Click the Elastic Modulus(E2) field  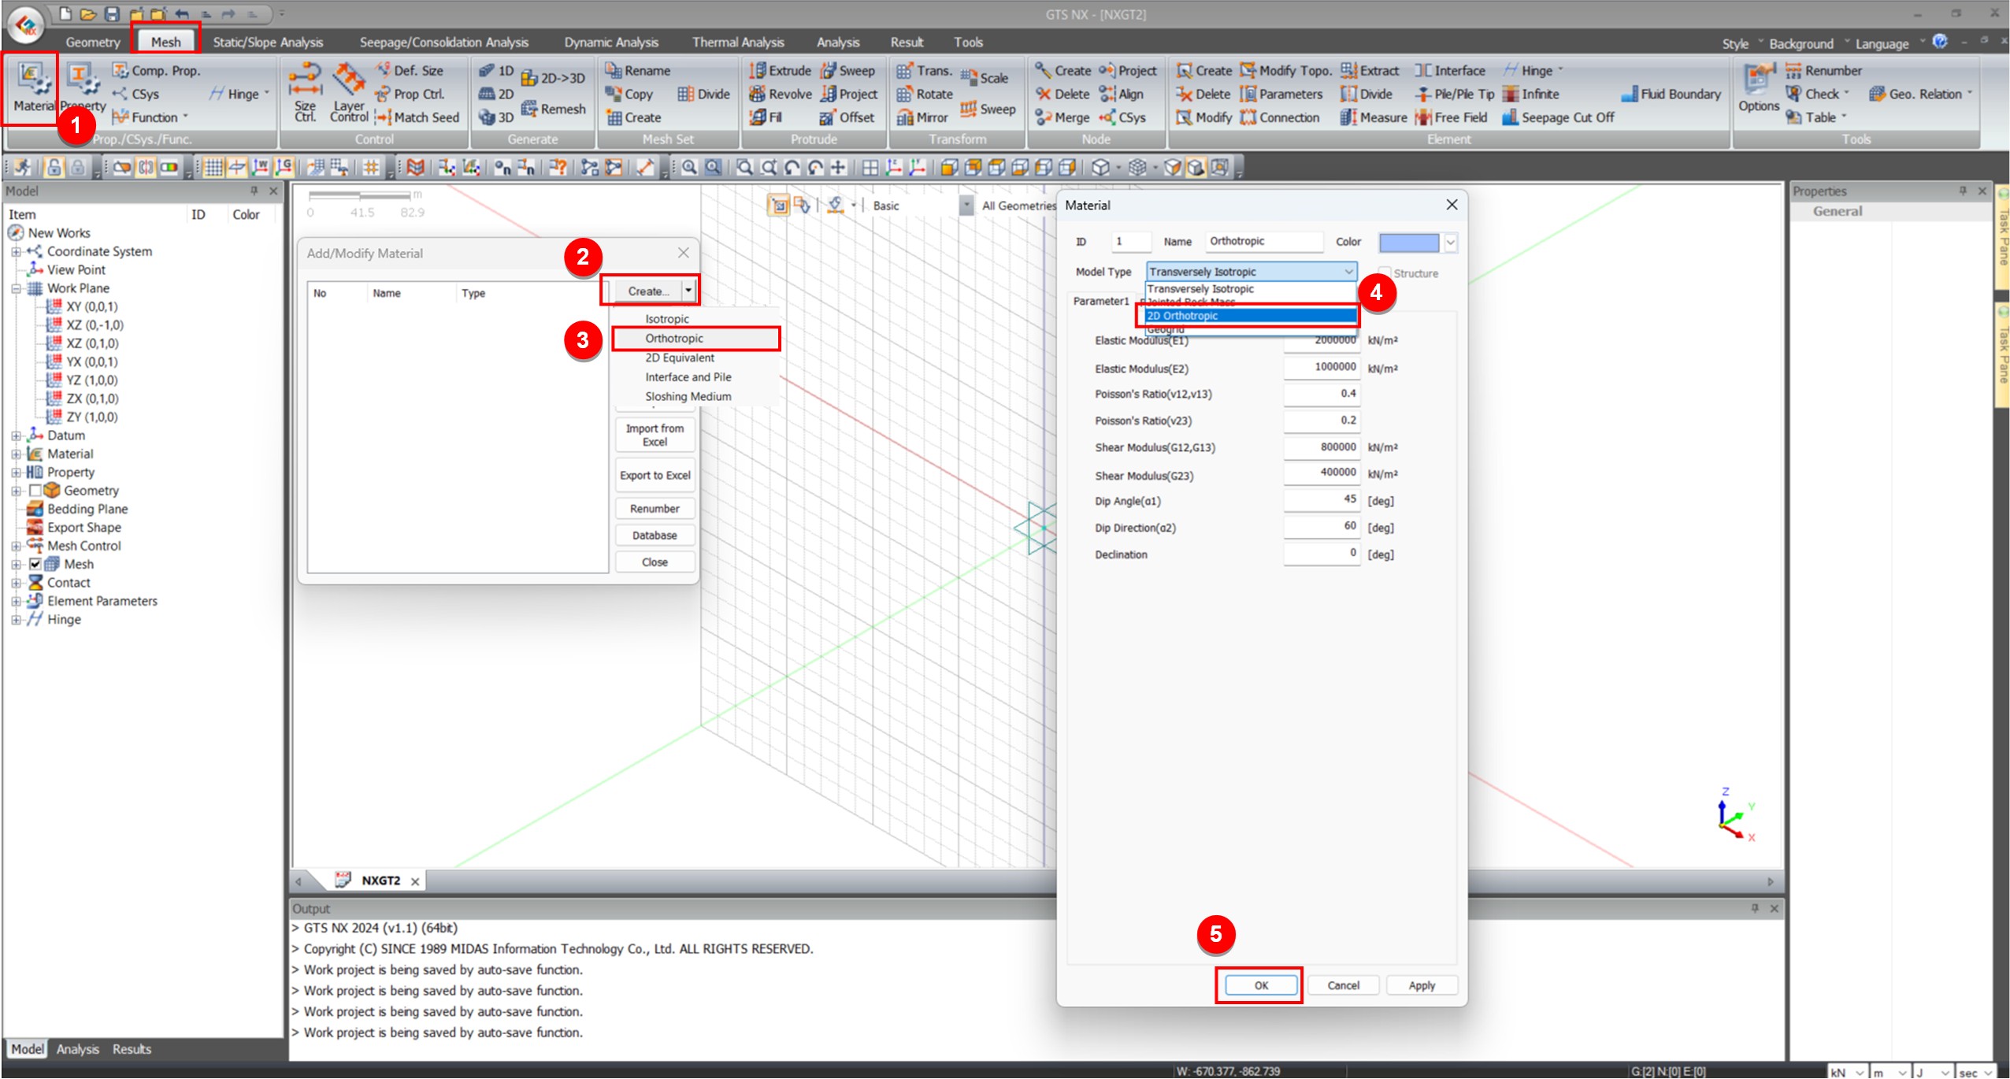pos(1322,367)
